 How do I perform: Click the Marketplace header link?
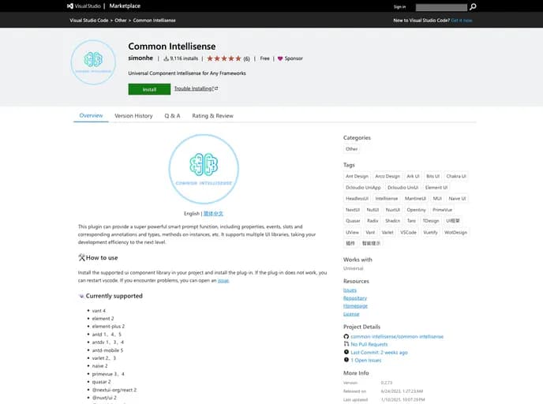coord(125,6)
